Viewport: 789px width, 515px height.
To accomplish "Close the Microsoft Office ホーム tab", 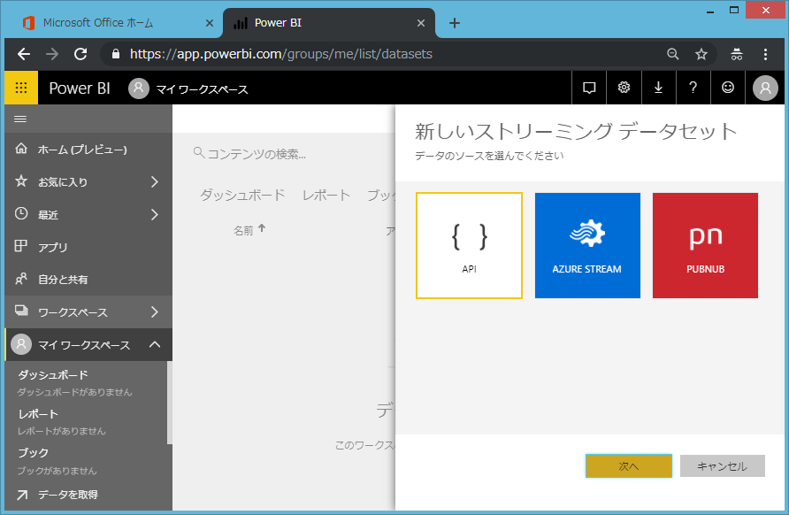I will tap(210, 23).
